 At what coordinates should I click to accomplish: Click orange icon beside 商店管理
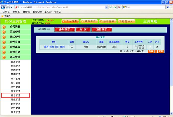(4, 57)
